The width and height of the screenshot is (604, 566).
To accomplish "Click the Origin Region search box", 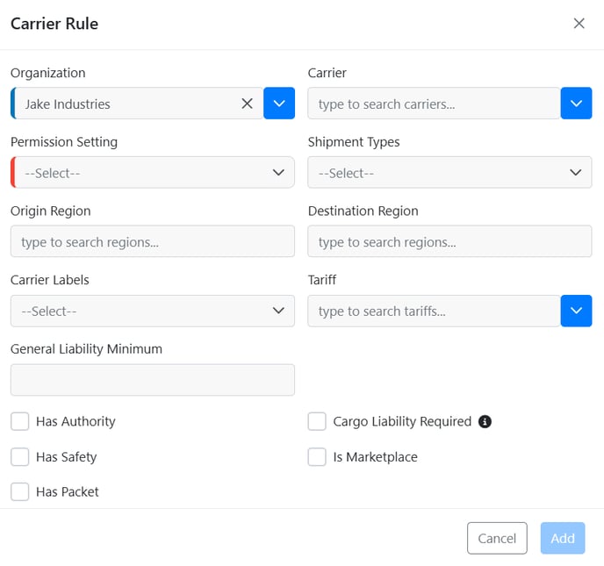I will (x=153, y=241).
